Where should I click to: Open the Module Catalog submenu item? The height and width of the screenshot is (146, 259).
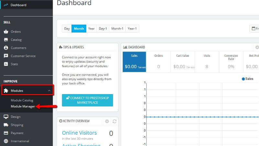point(22,100)
